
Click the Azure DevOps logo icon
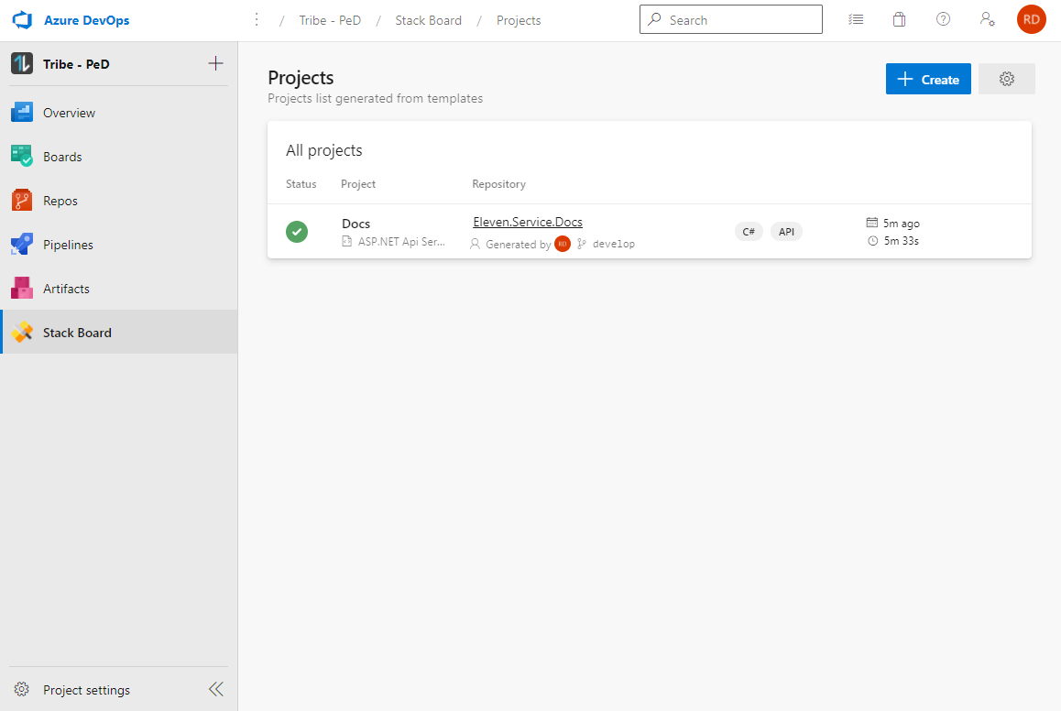pyautogui.click(x=22, y=20)
